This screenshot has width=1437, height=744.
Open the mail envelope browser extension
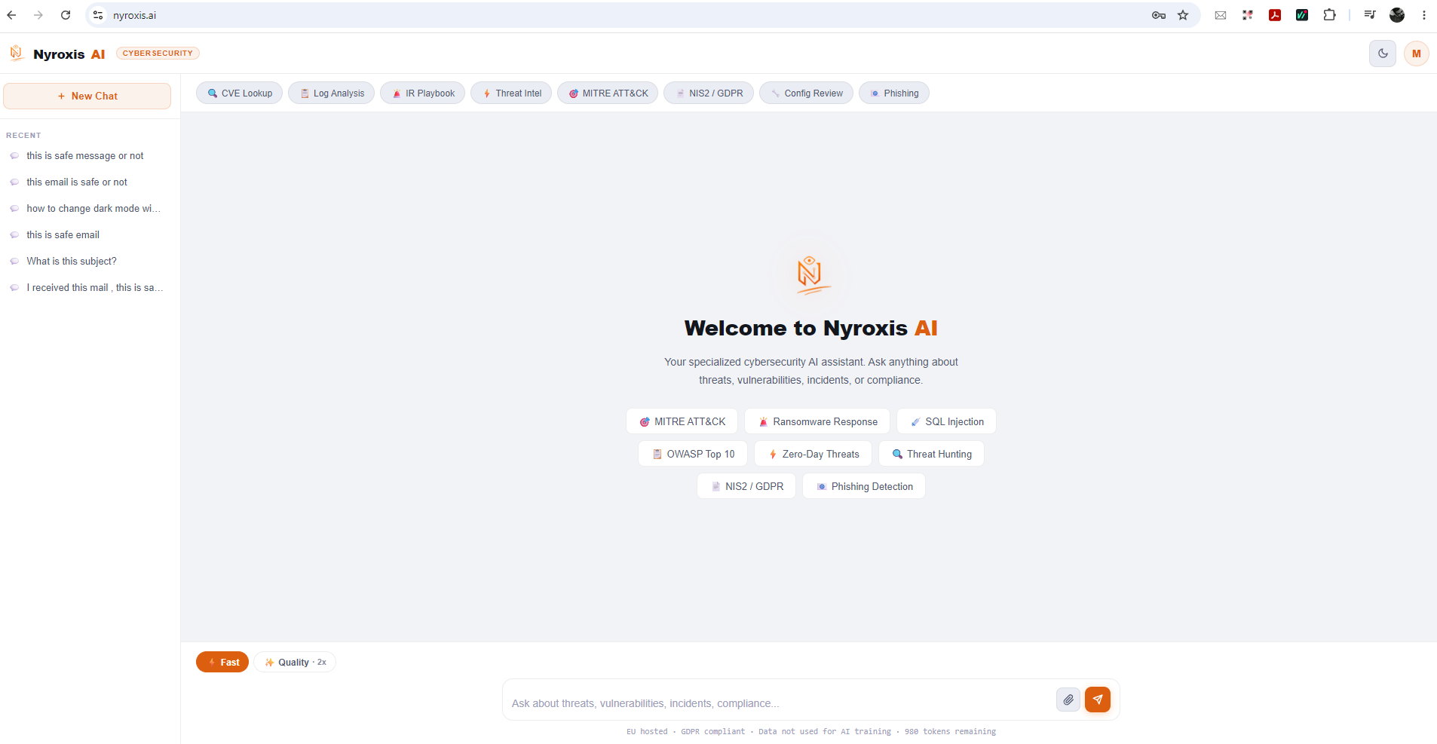click(x=1221, y=15)
